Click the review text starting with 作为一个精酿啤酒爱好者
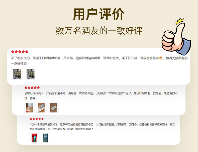 102,127
